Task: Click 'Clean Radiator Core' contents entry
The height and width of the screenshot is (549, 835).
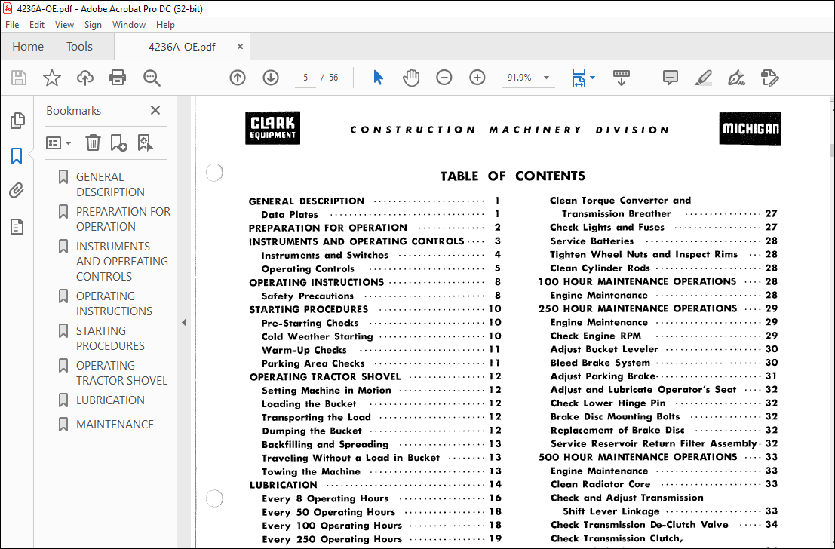Action: click(600, 484)
